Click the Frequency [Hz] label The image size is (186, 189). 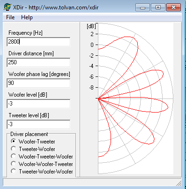tap(25, 33)
